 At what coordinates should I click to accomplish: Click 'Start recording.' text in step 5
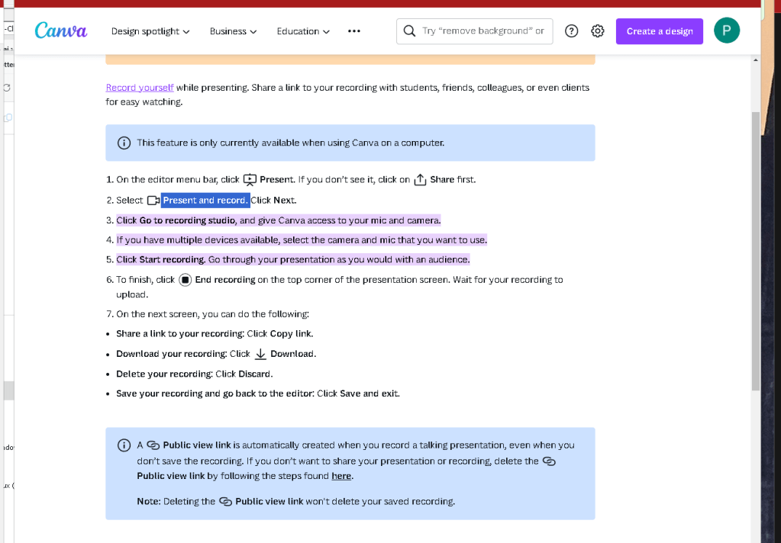(x=173, y=259)
